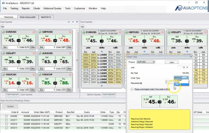Click the AUD/USD tile's green tag icon

coord(39,53)
